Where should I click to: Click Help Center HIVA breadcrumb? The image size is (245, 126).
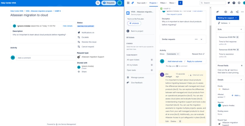tap(17, 11)
